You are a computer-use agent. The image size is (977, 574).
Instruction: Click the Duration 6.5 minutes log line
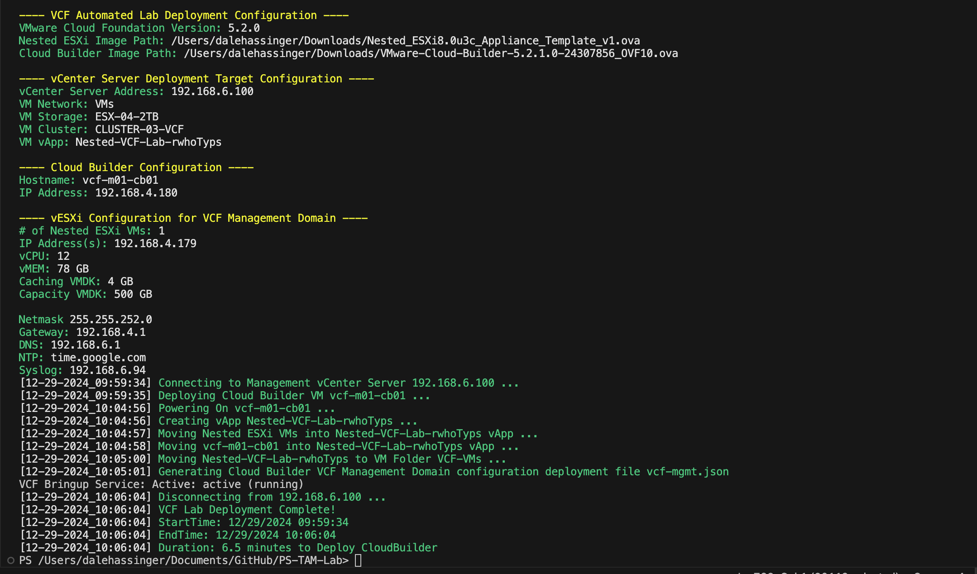point(297,548)
